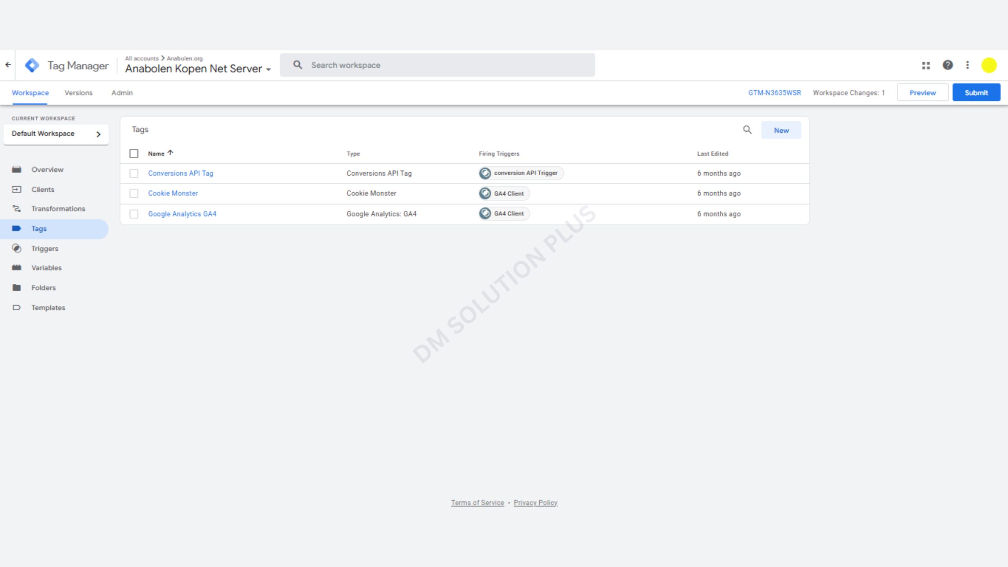The height and width of the screenshot is (567, 1008).
Task: Toggle the select-all tags checkbox
Action: click(134, 154)
